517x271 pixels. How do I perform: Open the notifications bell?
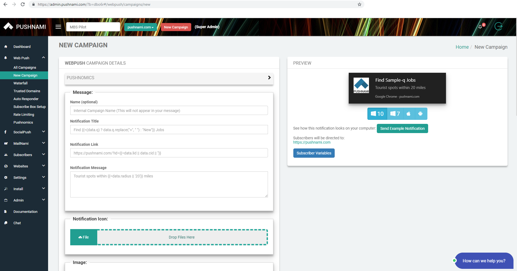click(480, 26)
